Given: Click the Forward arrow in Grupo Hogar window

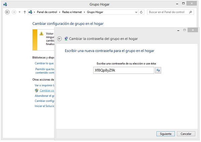Looking at the screenshot, I should pyautogui.click(x=14, y=12).
